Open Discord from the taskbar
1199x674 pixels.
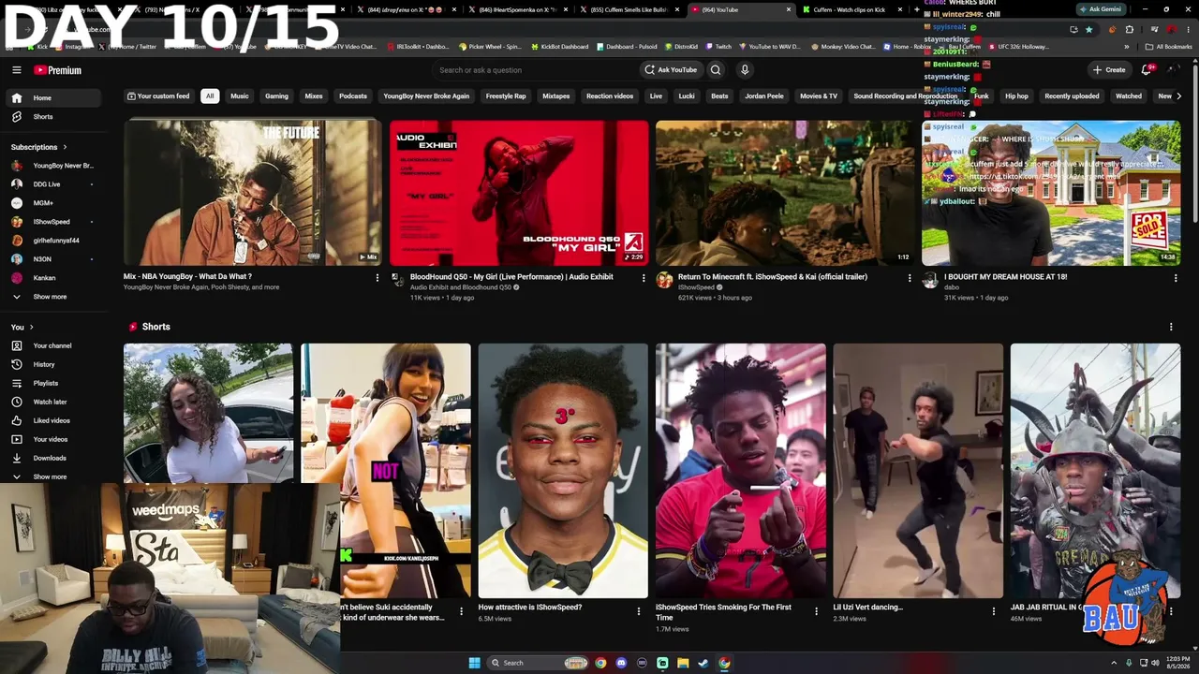pyautogui.click(x=621, y=663)
